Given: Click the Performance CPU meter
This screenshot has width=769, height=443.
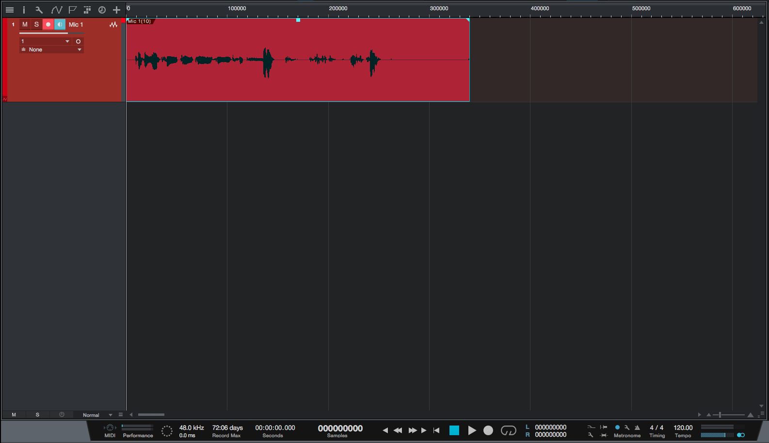Looking at the screenshot, I should pyautogui.click(x=137, y=427).
